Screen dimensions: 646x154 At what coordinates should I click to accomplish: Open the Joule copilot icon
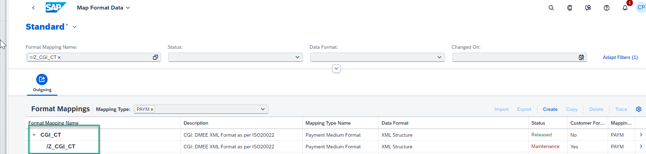click(570, 8)
